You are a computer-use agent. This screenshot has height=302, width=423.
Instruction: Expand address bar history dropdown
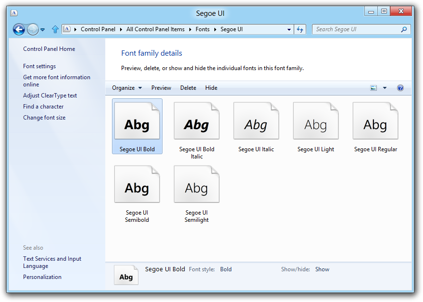click(x=289, y=29)
